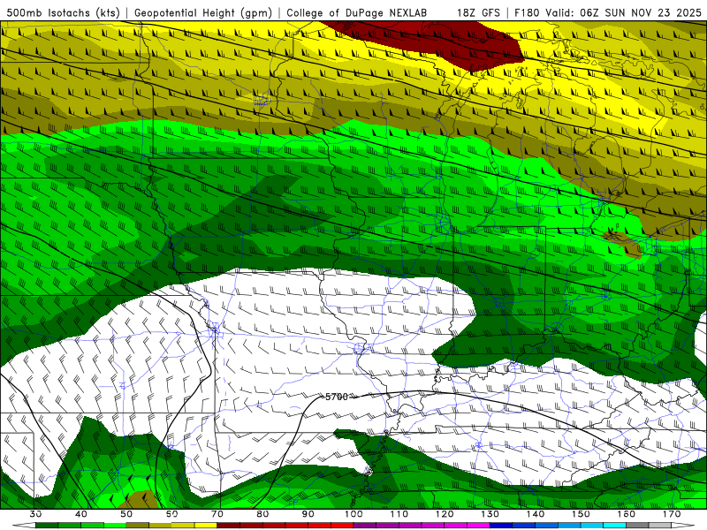The height and width of the screenshot is (530, 707).
Task: Click the bright yellow legend swatch left of 70
Action: click(206, 526)
